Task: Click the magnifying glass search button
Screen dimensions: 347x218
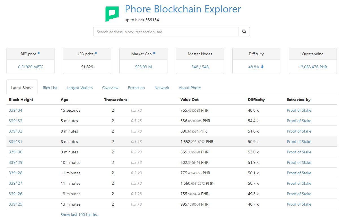Action: click(244, 32)
